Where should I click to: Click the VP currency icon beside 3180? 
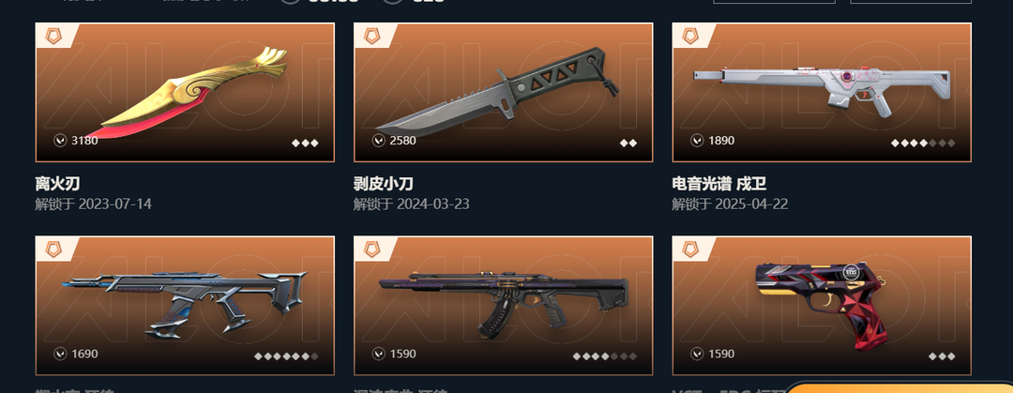pos(60,141)
